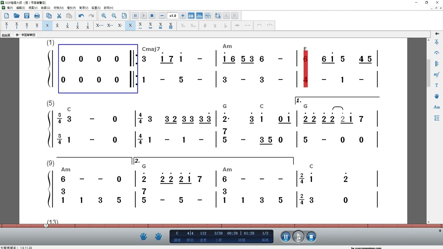Open the hand fingering sidebar tool

437,96
